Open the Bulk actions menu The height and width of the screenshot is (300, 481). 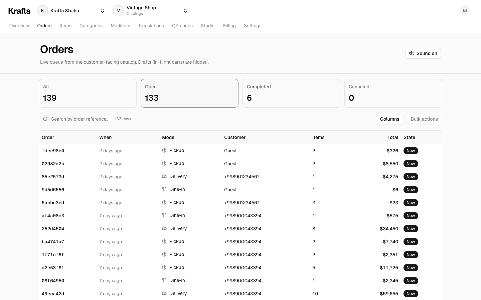424,119
